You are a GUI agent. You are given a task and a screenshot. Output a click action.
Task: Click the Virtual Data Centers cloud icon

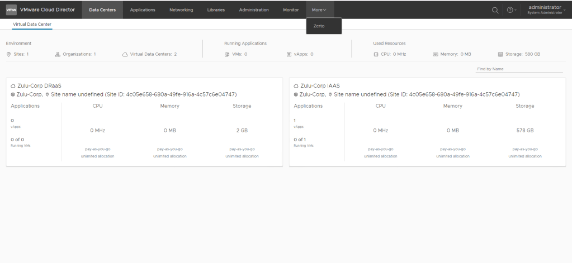(125, 54)
